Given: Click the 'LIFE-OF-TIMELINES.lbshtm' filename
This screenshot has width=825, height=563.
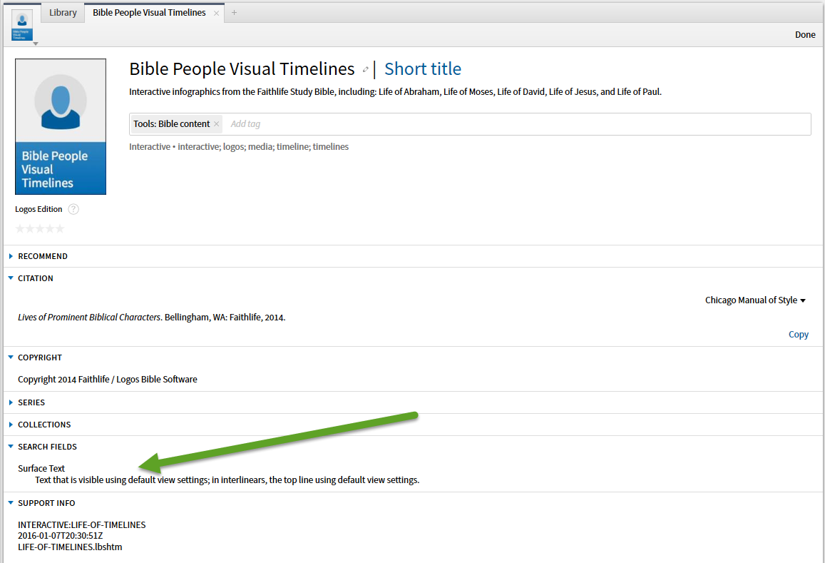Looking at the screenshot, I should coord(70,547).
